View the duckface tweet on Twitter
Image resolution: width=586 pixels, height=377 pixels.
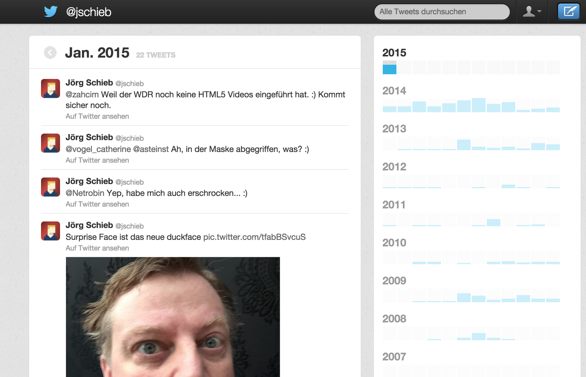click(97, 248)
